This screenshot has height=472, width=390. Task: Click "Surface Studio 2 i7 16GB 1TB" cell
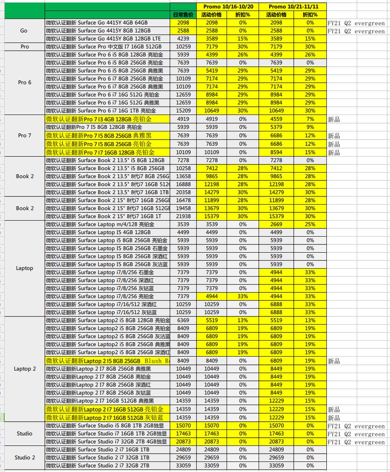click(x=107, y=449)
